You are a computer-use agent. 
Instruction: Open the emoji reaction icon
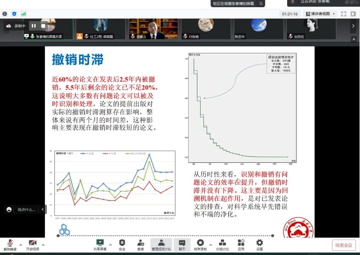tap(9, 210)
